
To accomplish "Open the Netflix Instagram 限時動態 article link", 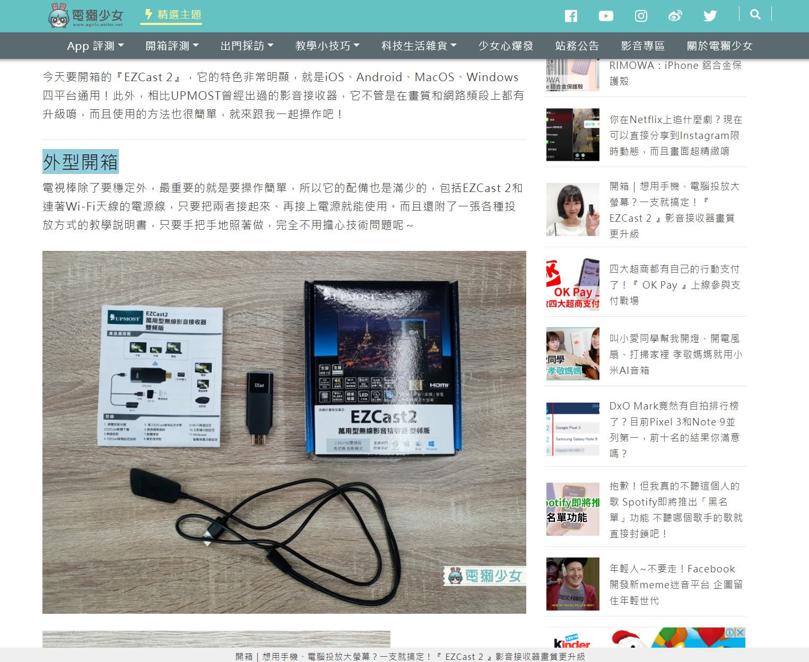I will click(676, 135).
